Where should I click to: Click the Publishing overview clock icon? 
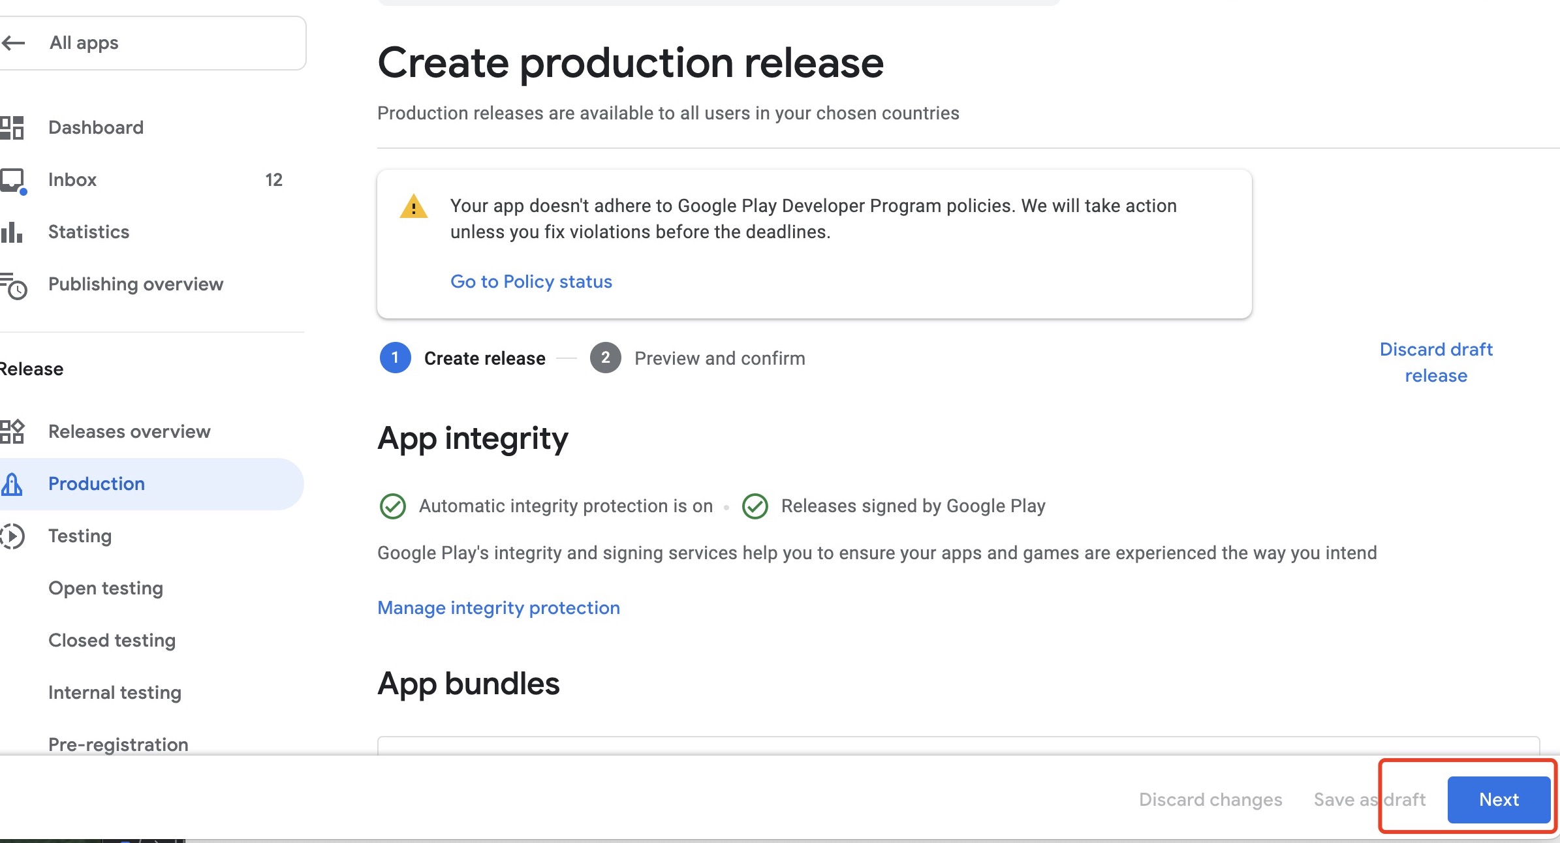13,285
